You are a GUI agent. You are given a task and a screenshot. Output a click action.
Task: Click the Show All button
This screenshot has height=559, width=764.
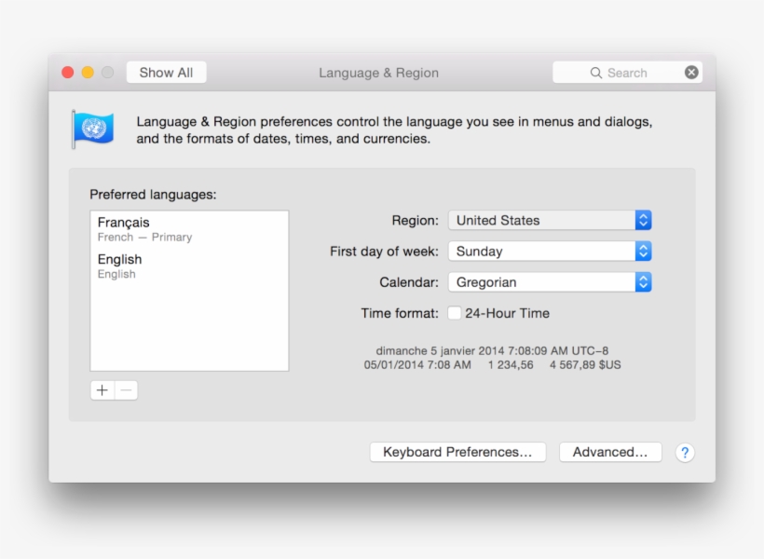(x=166, y=72)
